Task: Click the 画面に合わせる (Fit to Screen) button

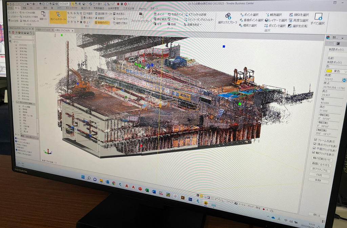Action: tap(321, 165)
